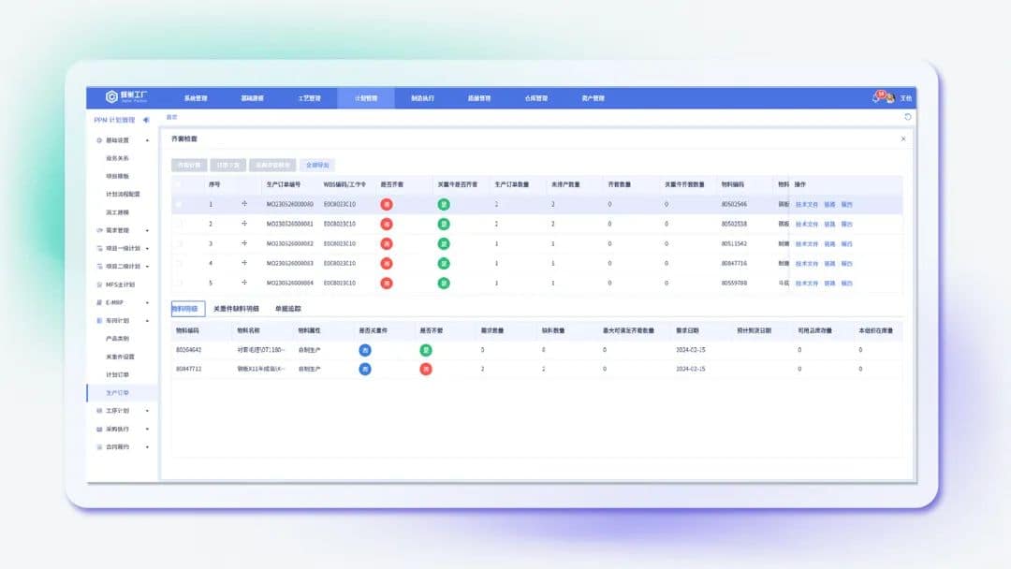
Task: Open 技术文件 link for material 80559788
Action: coord(807,283)
